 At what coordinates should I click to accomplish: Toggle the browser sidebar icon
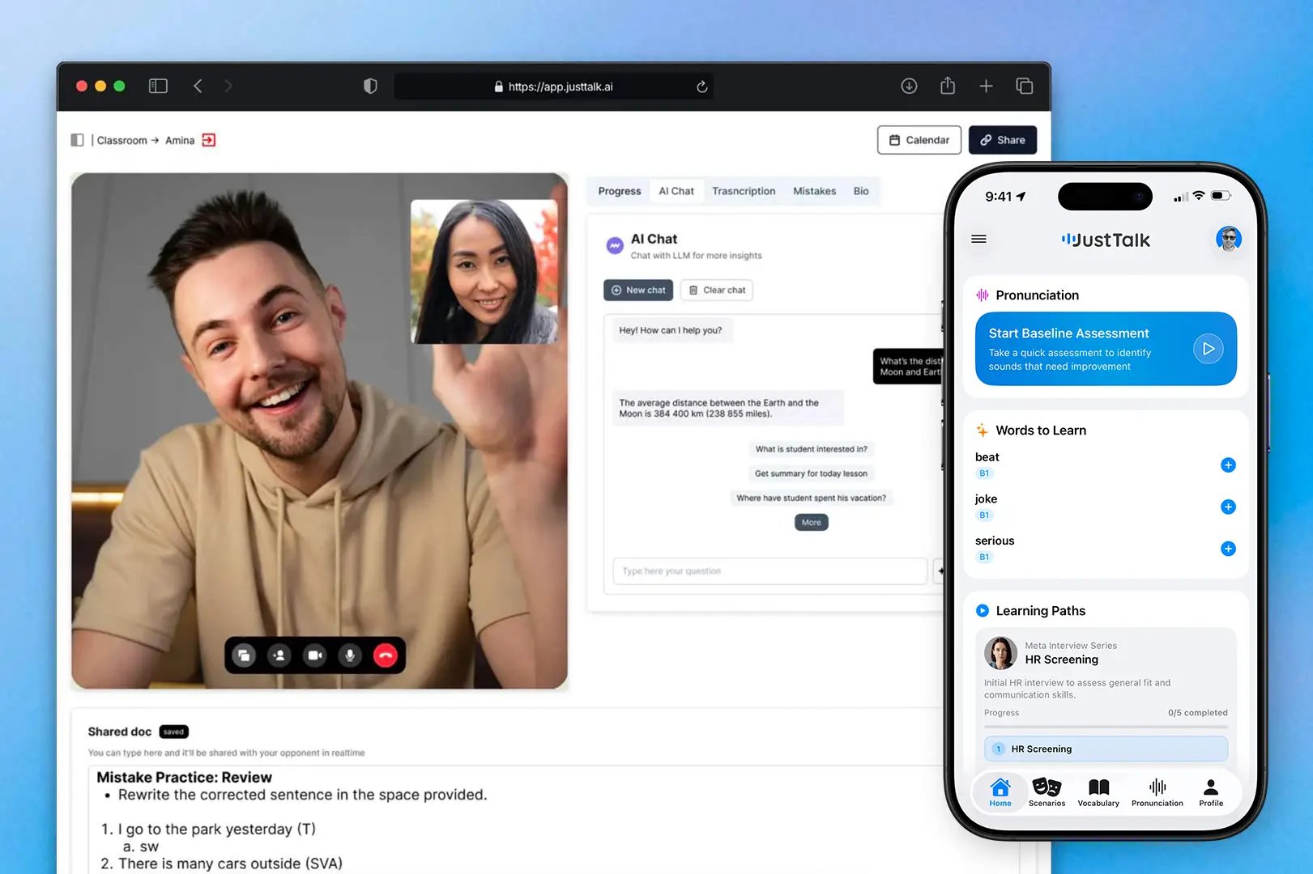tap(158, 86)
